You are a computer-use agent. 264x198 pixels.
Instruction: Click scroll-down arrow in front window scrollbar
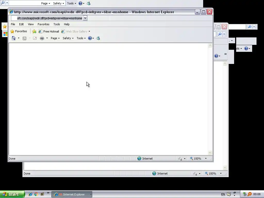(x=210, y=153)
